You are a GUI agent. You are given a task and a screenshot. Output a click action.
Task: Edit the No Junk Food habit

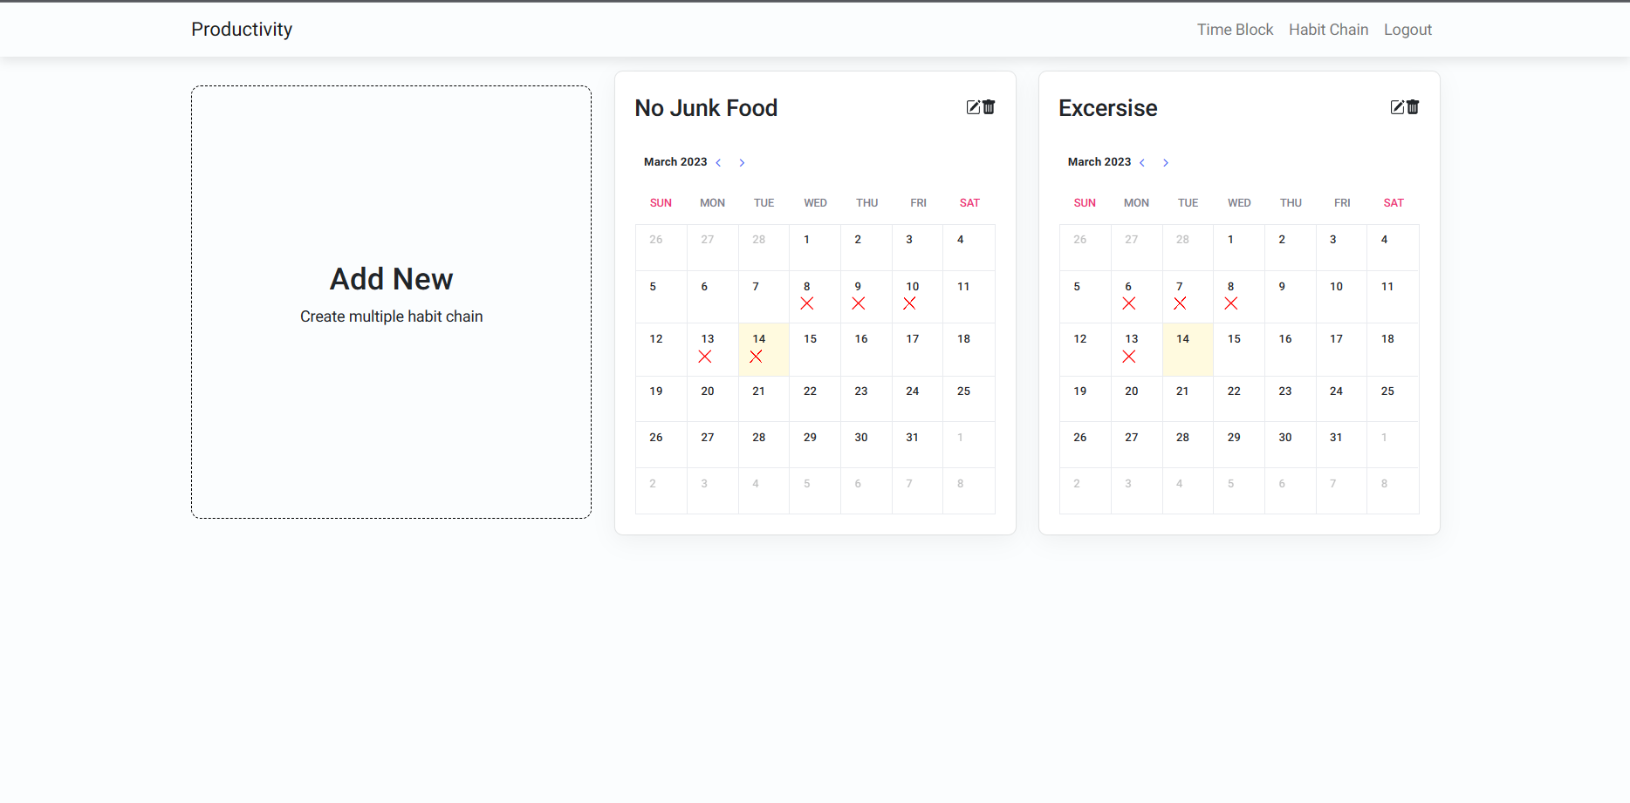click(973, 106)
